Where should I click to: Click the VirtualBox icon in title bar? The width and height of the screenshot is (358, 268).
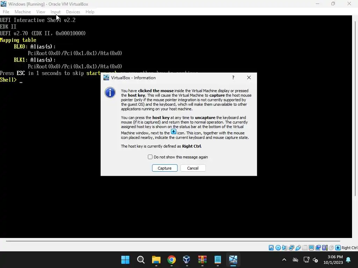pos(3,4)
